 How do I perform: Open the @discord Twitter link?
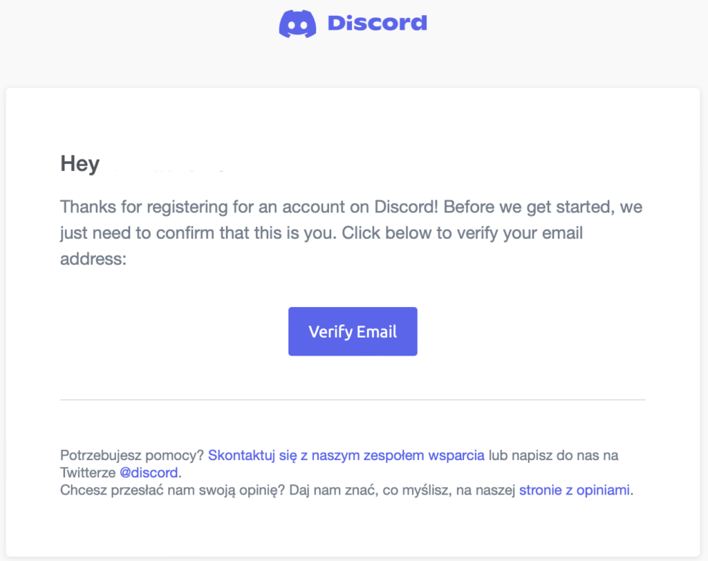pyautogui.click(x=149, y=472)
